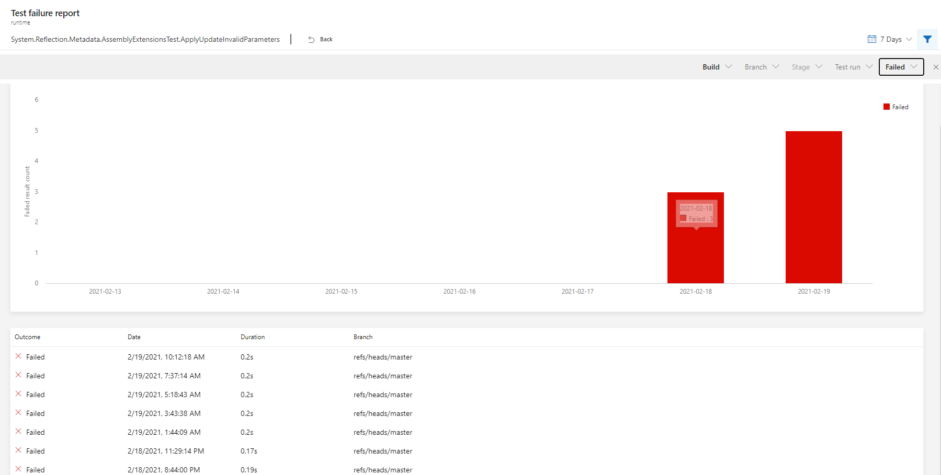This screenshot has width=941, height=475.
Task: Click the X icon on the 8:44:00 PM row
Action: coord(18,469)
